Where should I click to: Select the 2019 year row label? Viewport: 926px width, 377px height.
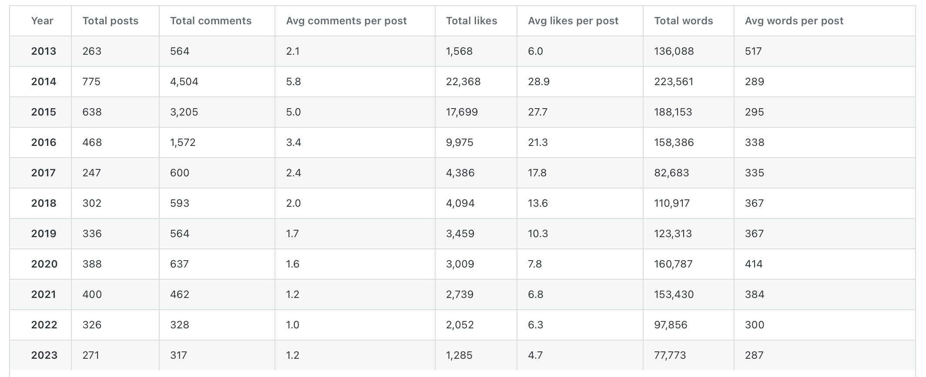[x=44, y=234]
